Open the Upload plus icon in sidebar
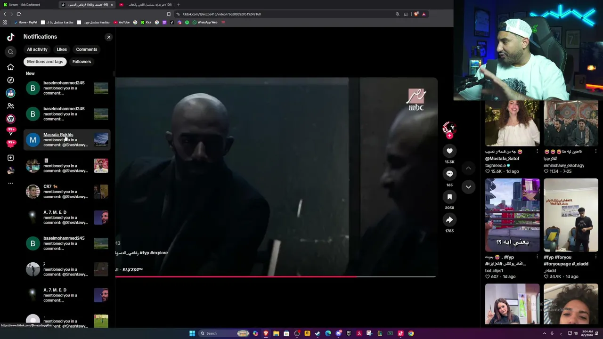This screenshot has width=603, height=339. [x=10, y=158]
